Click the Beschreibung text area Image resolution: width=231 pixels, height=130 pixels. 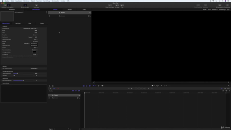click(x=24, y=94)
